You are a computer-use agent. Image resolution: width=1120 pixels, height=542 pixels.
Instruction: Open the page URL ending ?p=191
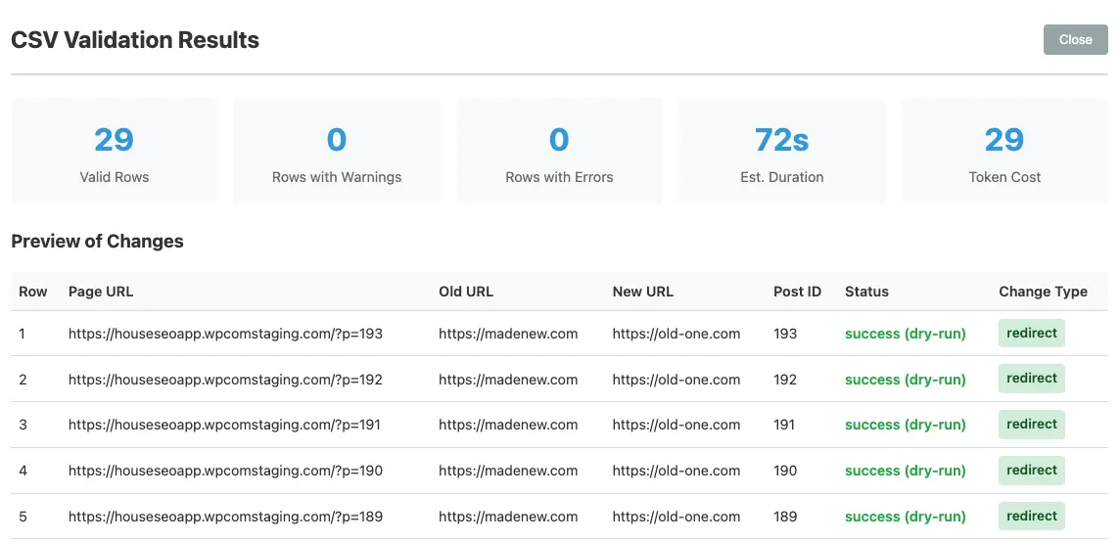click(x=224, y=425)
